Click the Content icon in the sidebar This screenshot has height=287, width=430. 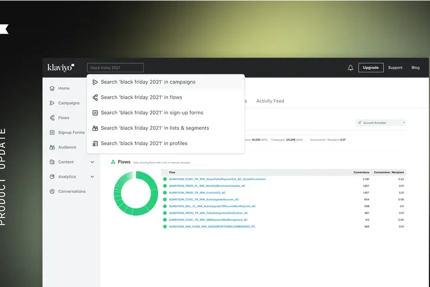[x=52, y=162]
